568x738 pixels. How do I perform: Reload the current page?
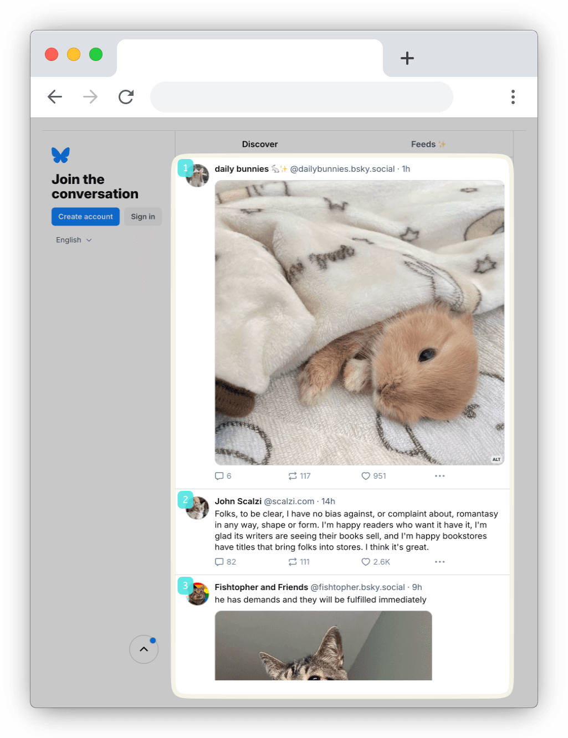point(126,96)
